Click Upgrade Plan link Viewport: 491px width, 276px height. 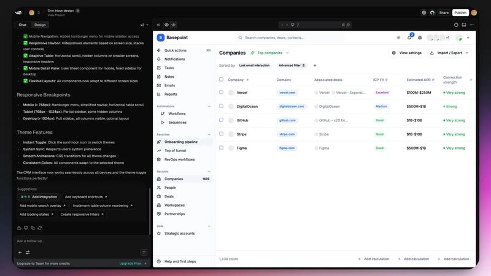pos(131,264)
